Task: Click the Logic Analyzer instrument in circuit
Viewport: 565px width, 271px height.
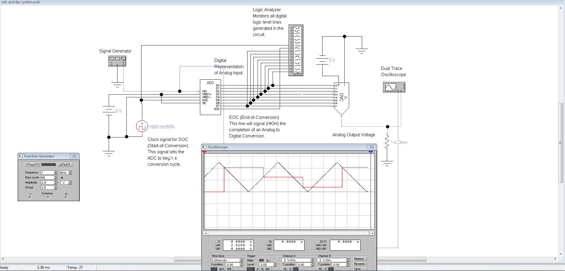Action: pos(296,50)
